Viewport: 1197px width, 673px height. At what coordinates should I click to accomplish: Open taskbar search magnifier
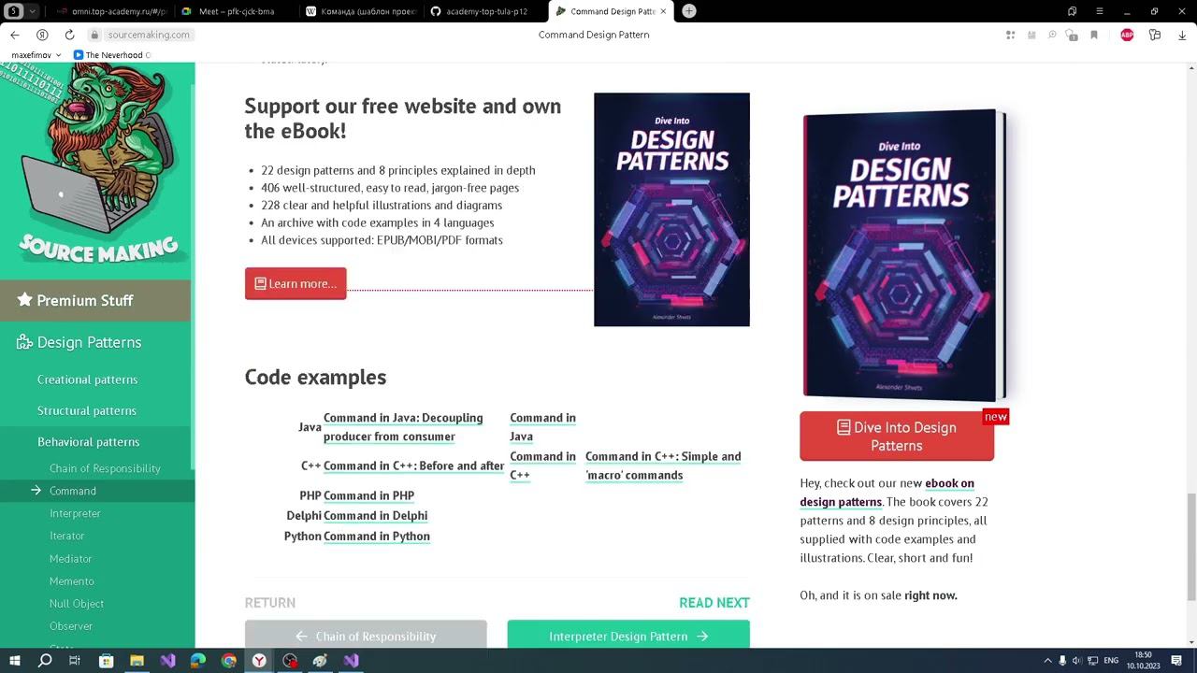pos(45,661)
